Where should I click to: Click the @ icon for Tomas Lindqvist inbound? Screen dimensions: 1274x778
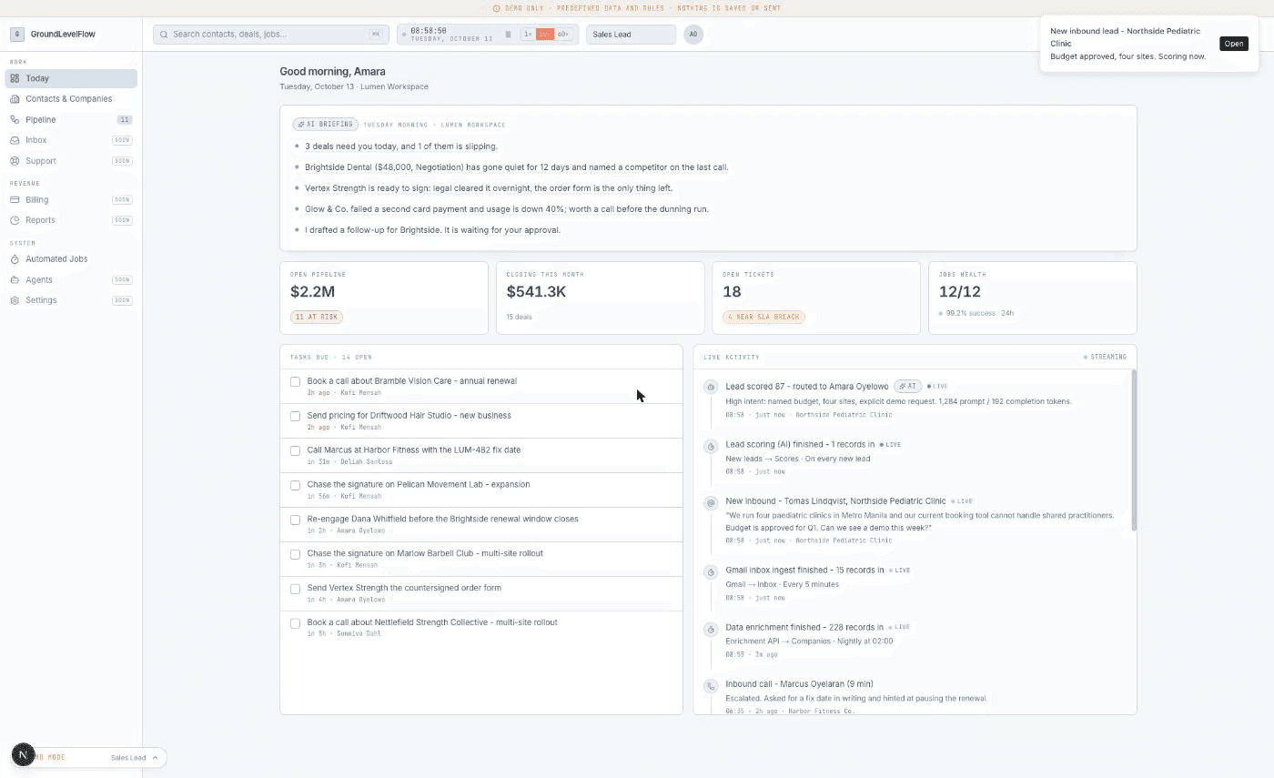(711, 502)
